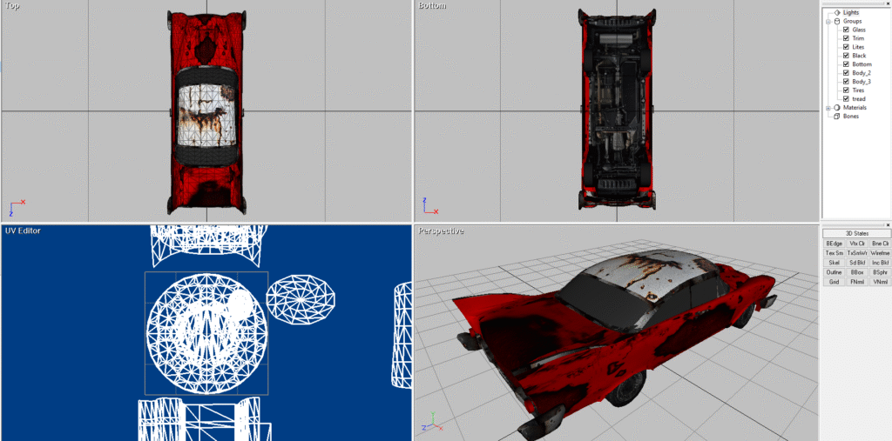The width and height of the screenshot is (892, 441).
Task: Collapse the Groups tree node
Action: click(828, 21)
